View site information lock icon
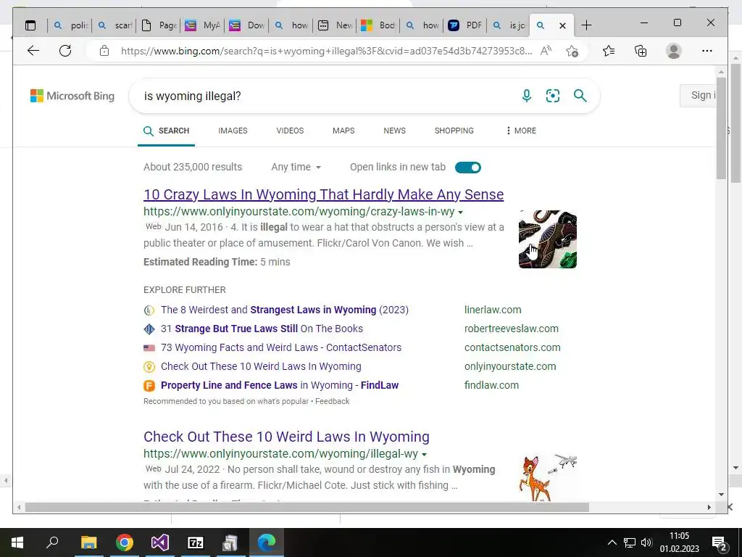Image resolution: width=742 pixels, height=557 pixels. pos(104,51)
